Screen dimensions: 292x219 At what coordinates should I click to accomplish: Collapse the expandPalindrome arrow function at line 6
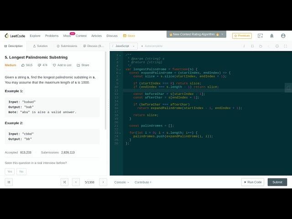pos(120,73)
